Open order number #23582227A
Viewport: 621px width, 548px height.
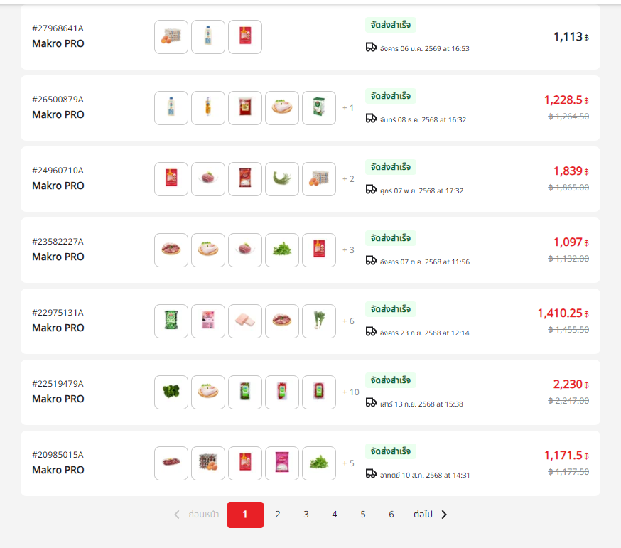tap(58, 242)
